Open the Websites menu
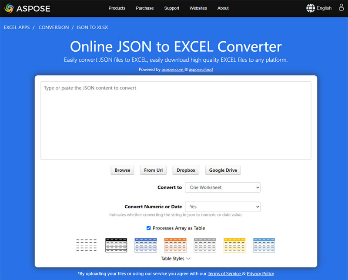The width and height of the screenshot is (348, 280). click(x=198, y=8)
